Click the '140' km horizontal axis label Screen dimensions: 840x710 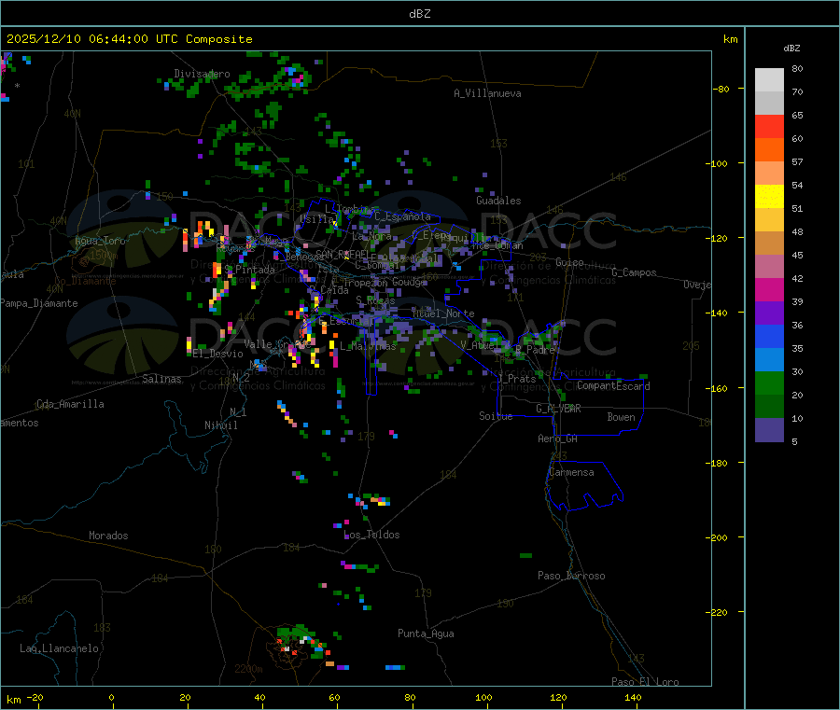click(x=633, y=697)
